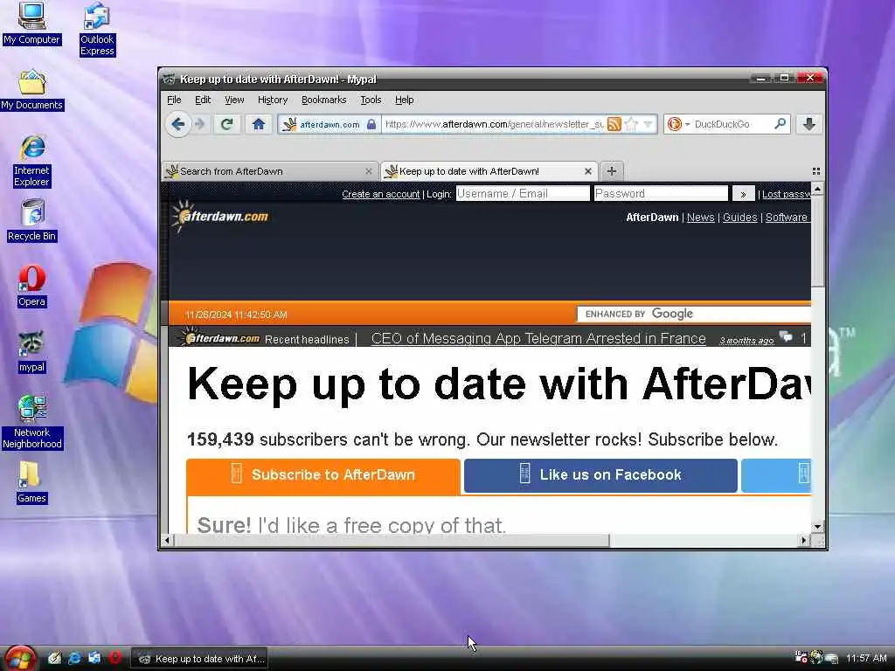The height and width of the screenshot is (671, 895).
Task: Open the Downloads arrow button
Action: click(808, 124)
